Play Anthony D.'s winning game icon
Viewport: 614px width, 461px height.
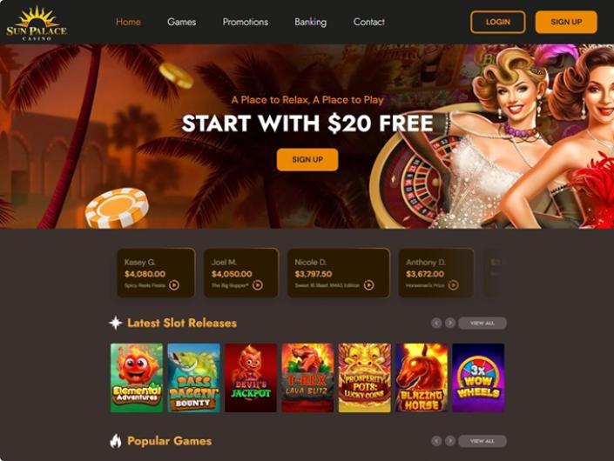(454, 285)
